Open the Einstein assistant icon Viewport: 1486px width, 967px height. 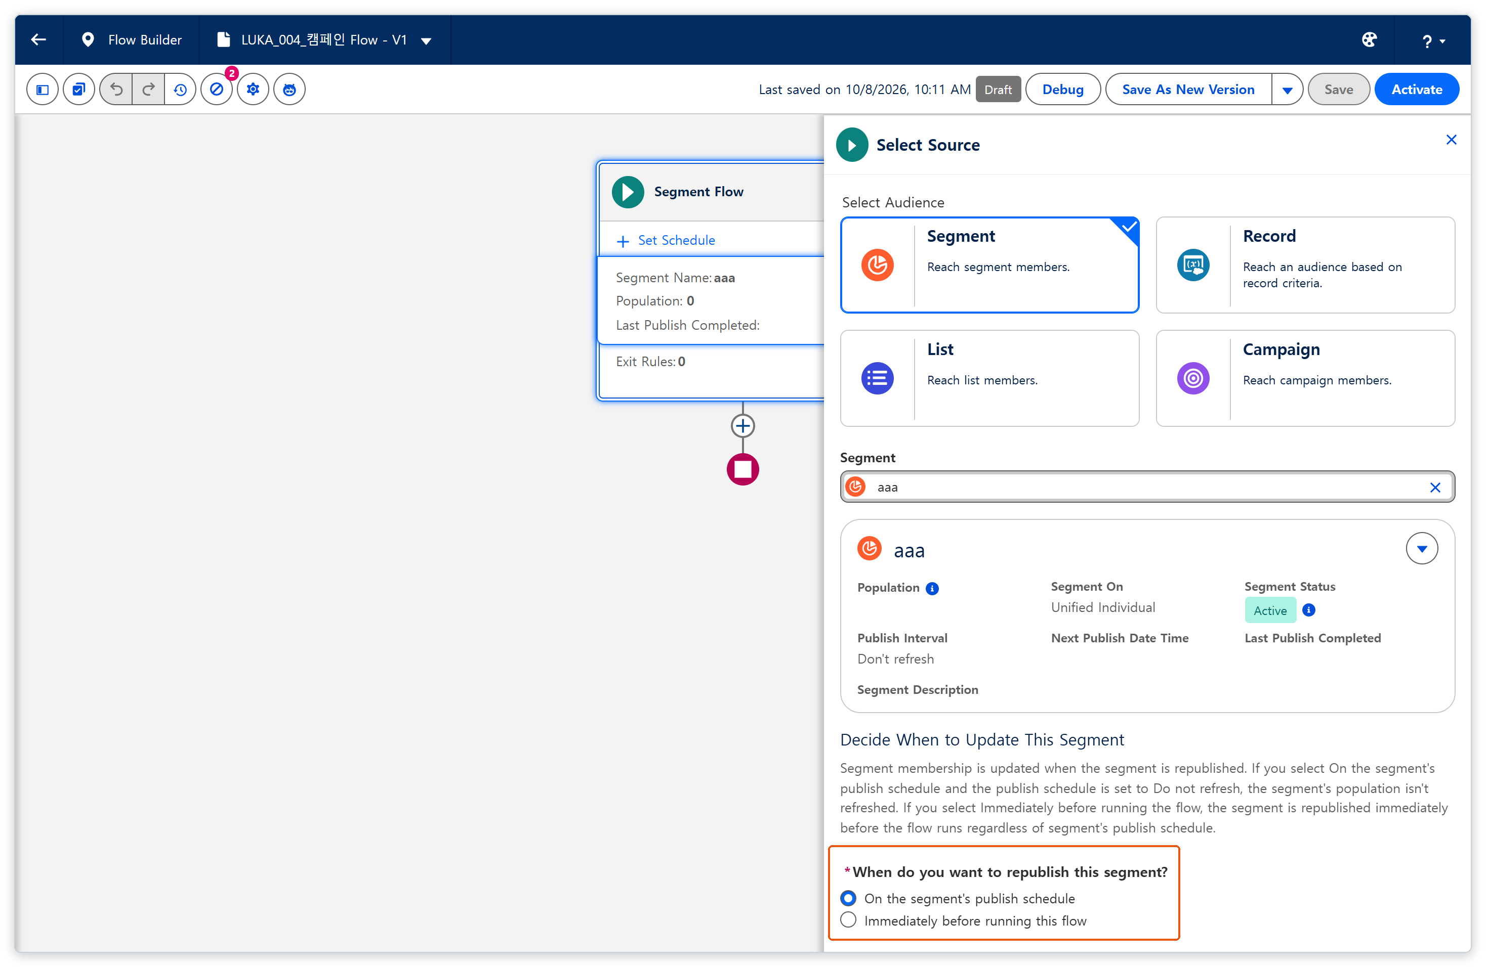[289, 89]
